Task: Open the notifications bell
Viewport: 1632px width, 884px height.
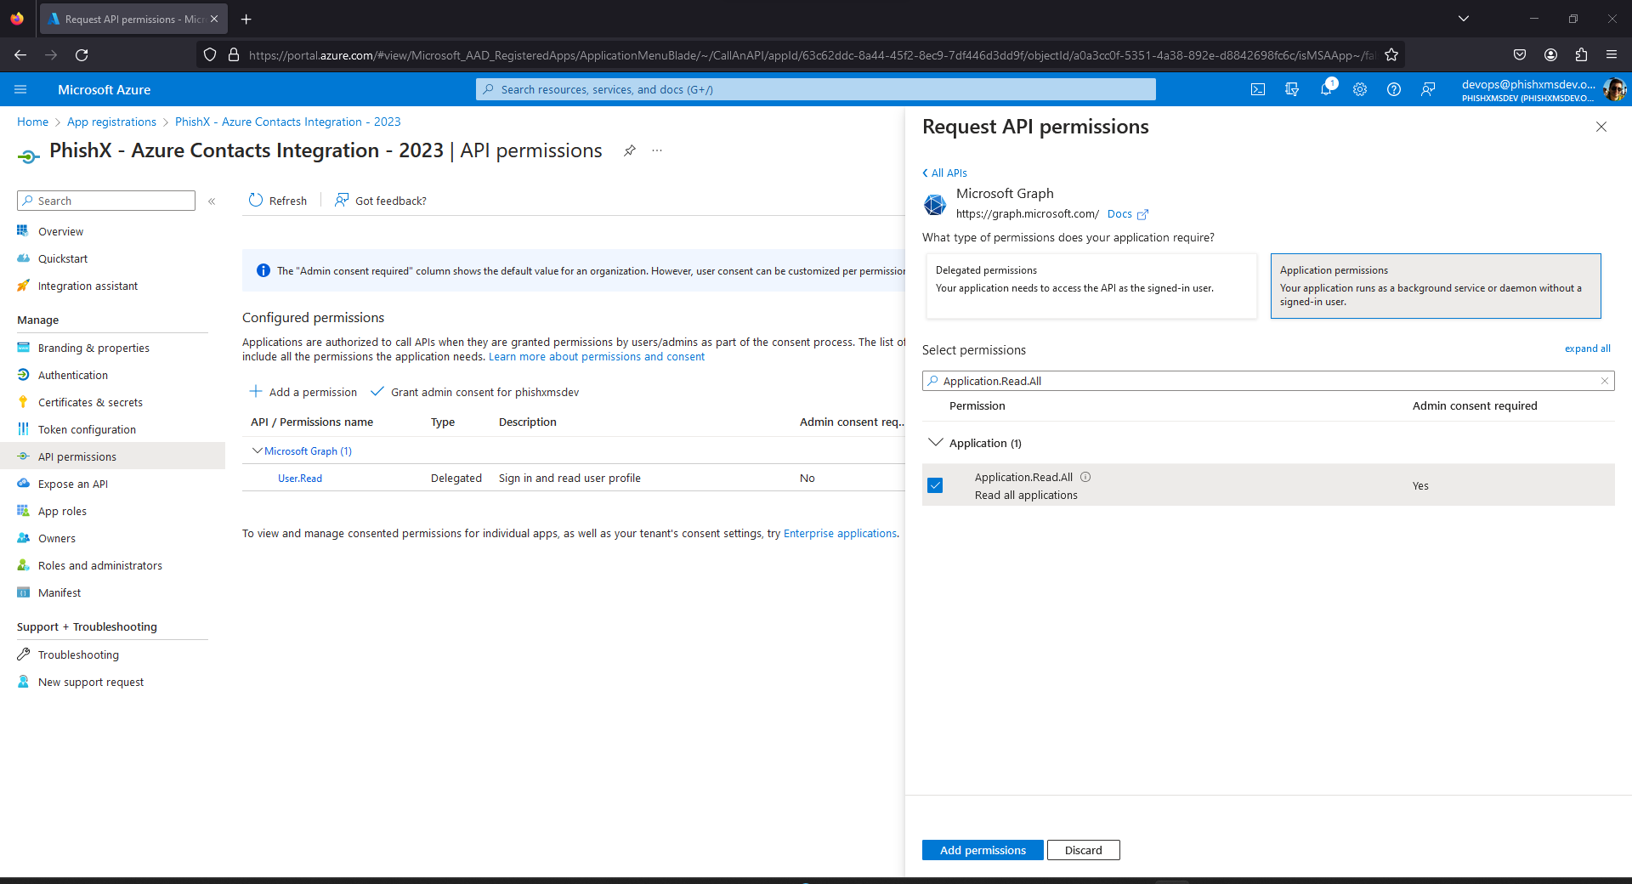Action: point(1326,89)
